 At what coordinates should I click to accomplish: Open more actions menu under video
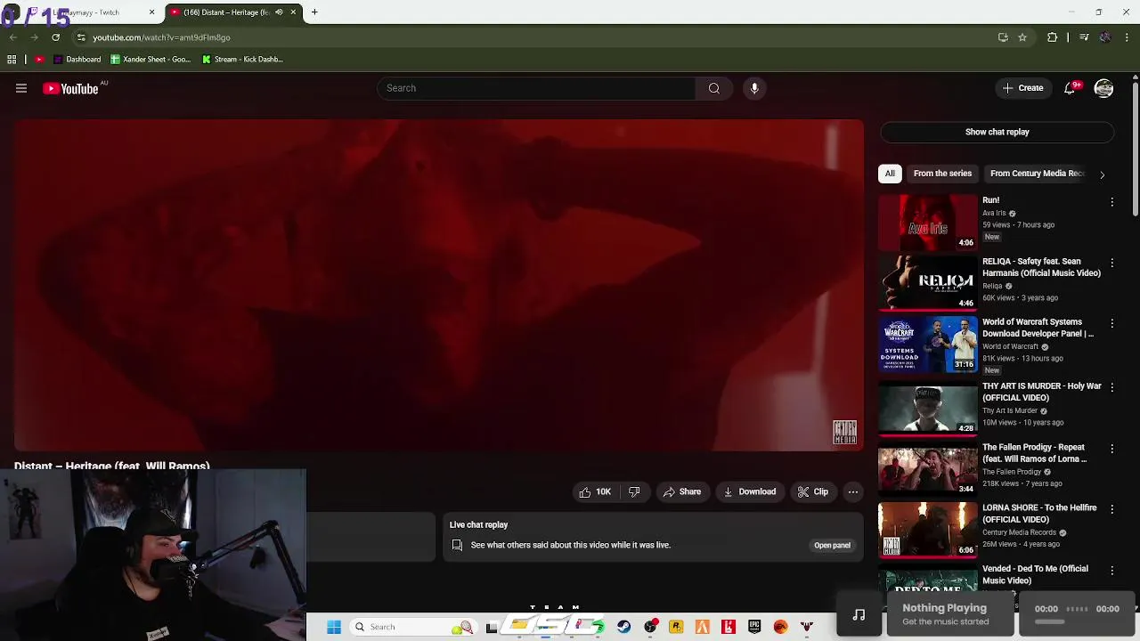tap(853, 491)
